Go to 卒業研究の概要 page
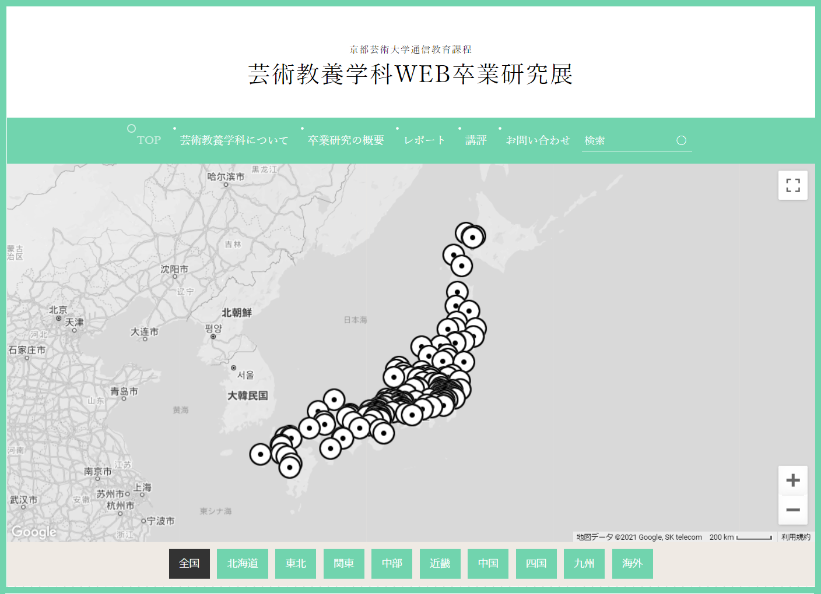The image size is (821, 594). 346,140
